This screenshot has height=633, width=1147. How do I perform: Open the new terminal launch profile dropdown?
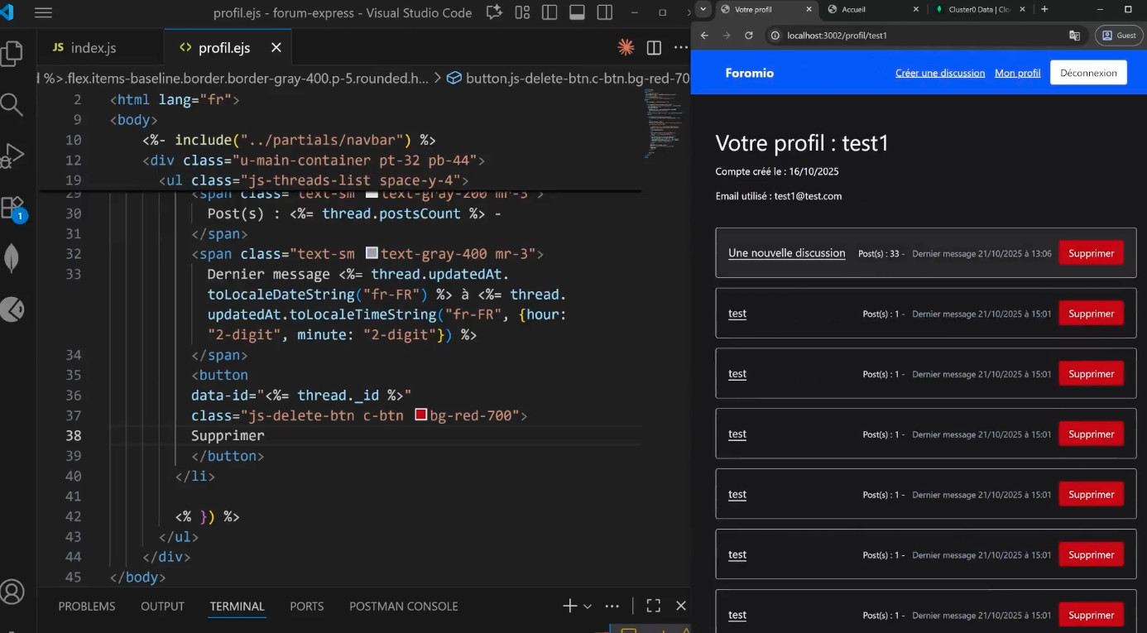tap(588, 607)
